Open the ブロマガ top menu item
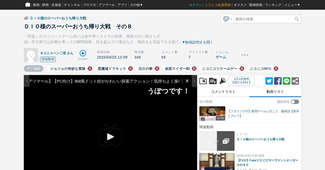Viewport: 325px width, 170px height. click(x=89, y=5)
